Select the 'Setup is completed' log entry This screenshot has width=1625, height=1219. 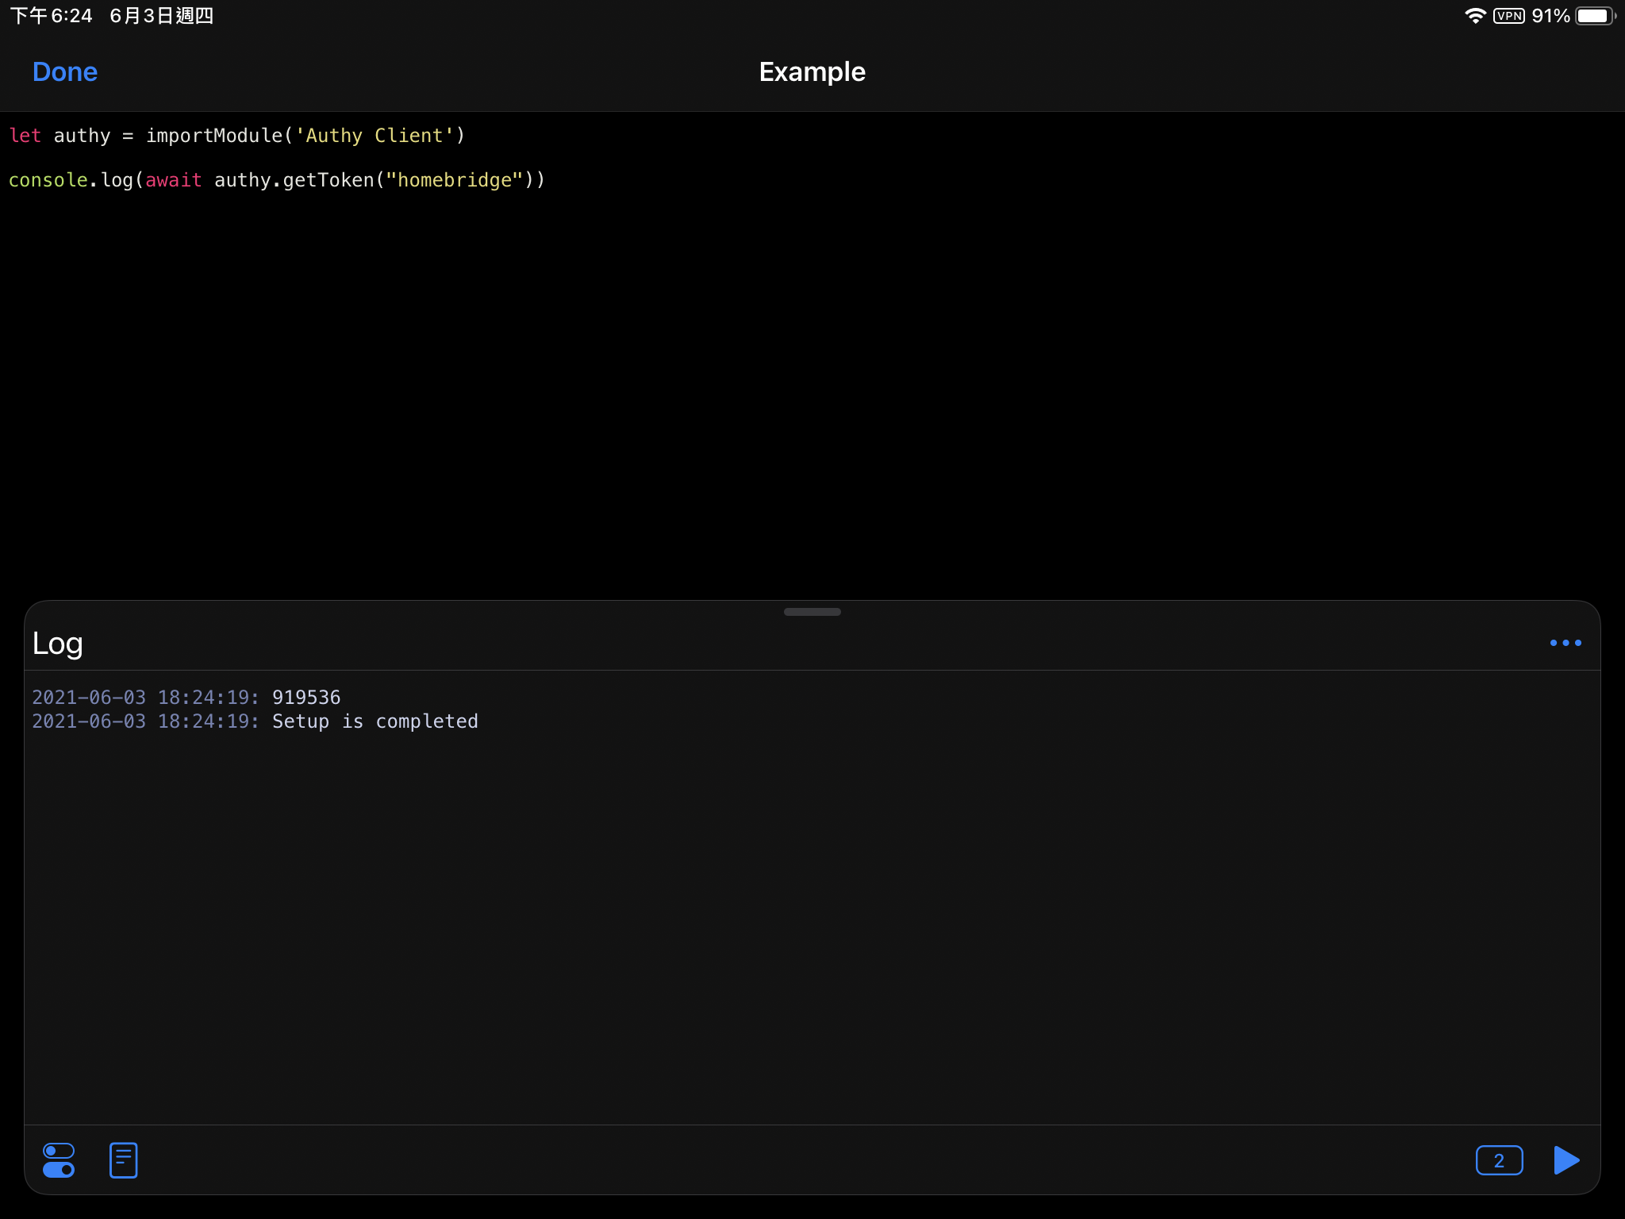pos(375,721)
